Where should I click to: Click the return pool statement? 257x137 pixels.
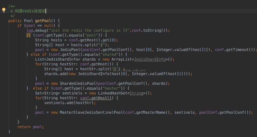coord(30,127)
